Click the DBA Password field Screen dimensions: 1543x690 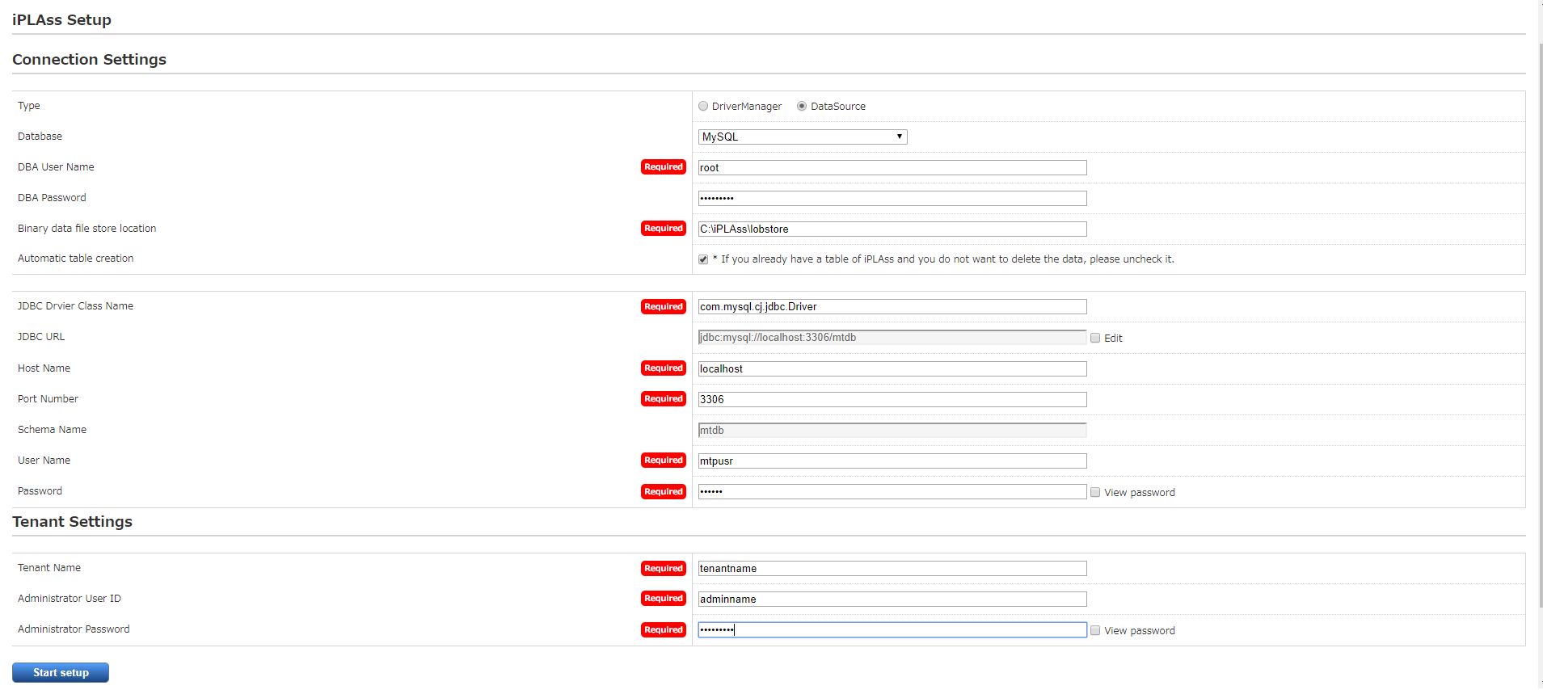[892, 199]
